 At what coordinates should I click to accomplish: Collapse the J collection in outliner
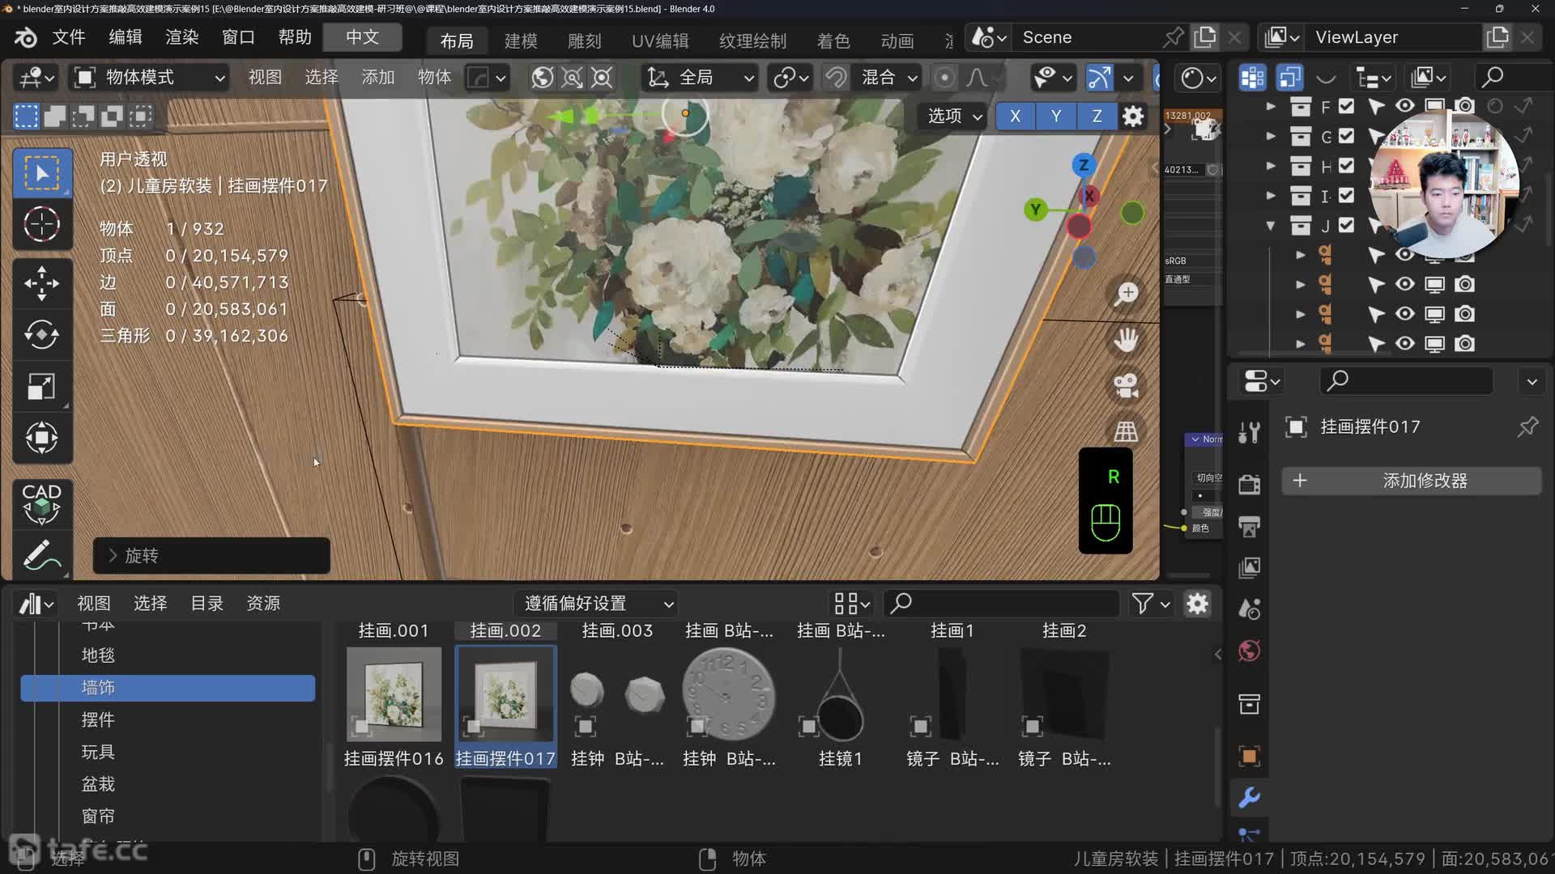coord(1271,226)
